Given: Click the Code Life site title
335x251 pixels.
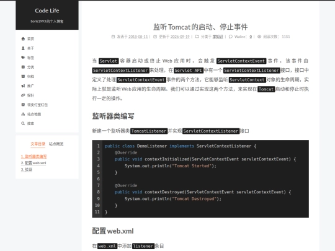Looking at the screenshot, I should [47, 11].
